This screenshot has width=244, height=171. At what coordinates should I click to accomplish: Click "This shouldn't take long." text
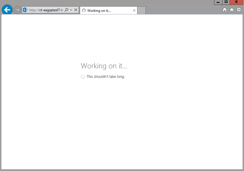coord(106,77)
